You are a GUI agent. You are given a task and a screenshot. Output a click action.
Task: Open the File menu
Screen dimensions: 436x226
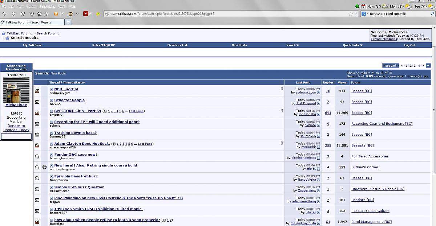(x=4, y=6)
